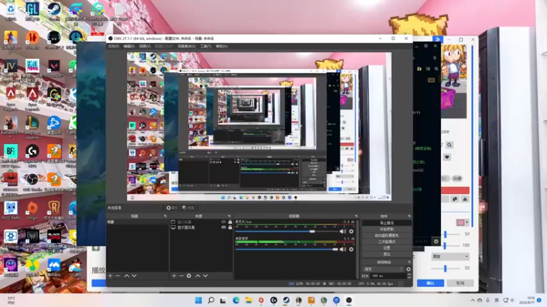This screenshot has height=307, width=547.
Task: Open 帮助(H) menu in OBS
Action: (x=222, y=46)
